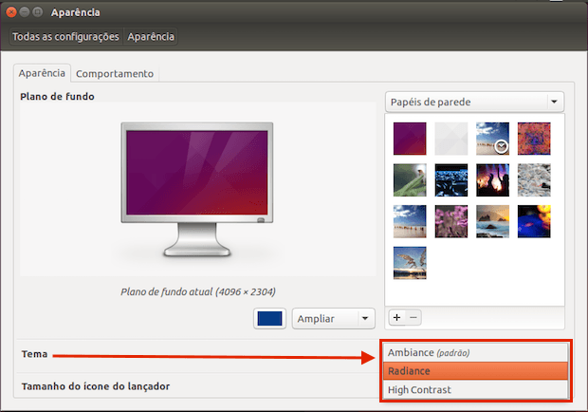The width and height of the screenshot is (588, 412).
Task: Minimize the Aparência window
Action: tap(25, 12)
